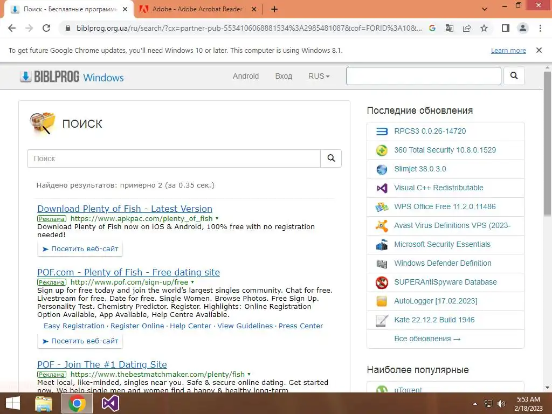
Task: Open Easy Registration sitelink
Action: pyautogui.click(x=74, y=326)
